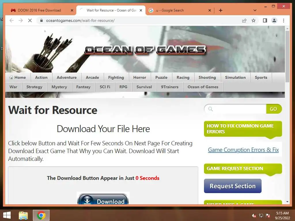Screen dimensions: 295x221
Task: Click the Chrome taskbar icon
Action: click(x=41, y=215)
